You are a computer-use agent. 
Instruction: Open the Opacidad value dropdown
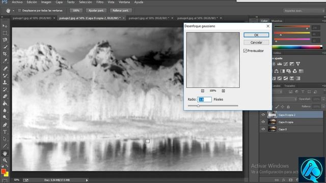[x=323, y=99]
